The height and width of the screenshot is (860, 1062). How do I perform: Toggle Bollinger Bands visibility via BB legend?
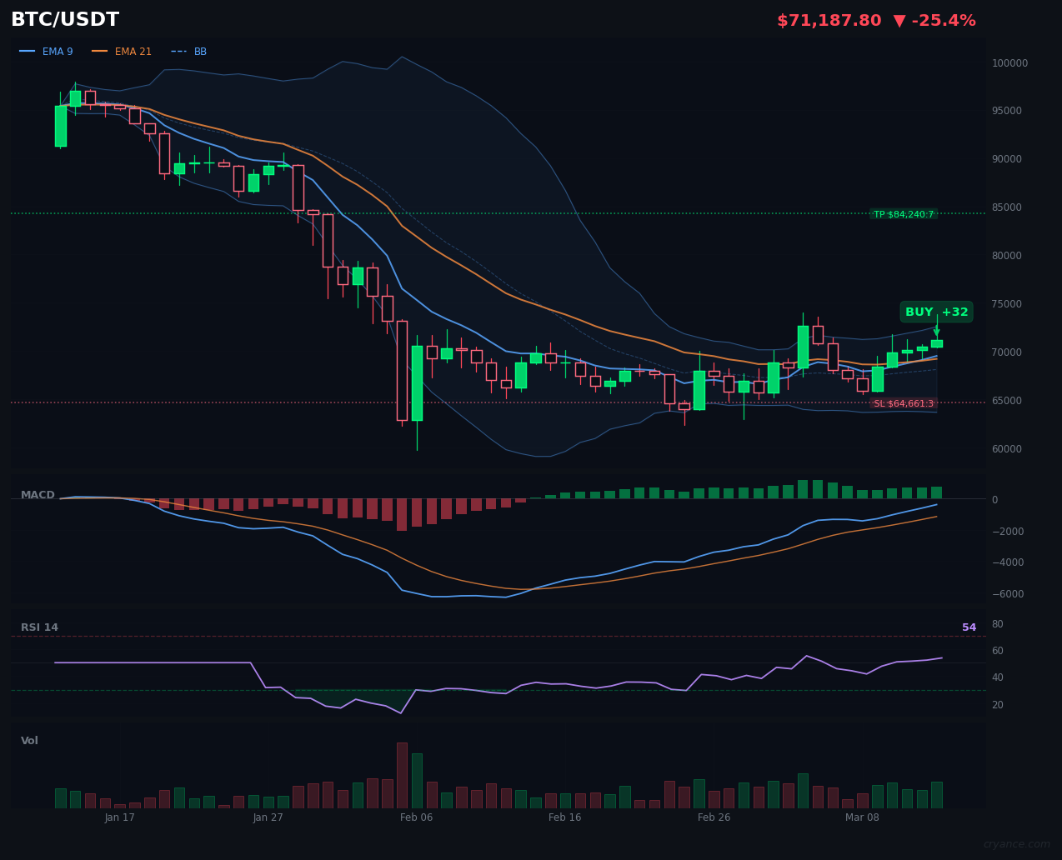point(199,51)
